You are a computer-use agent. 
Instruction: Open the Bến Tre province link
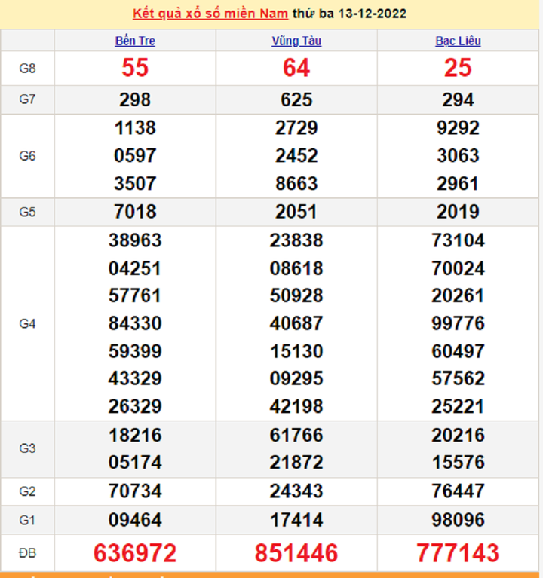pos(135,41)
